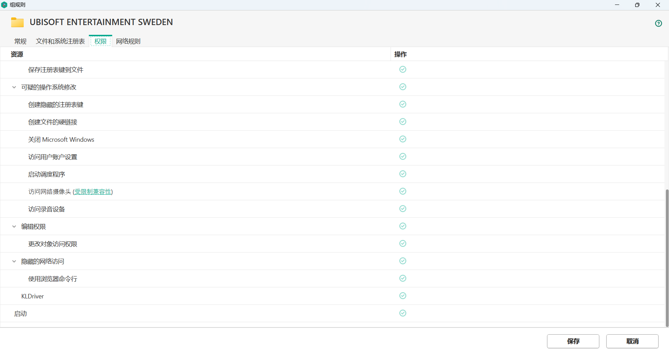Viewport: 669px width, 351px height.
Task: Select the 访问用户账户设置 row text
Action: pos(53,157)
